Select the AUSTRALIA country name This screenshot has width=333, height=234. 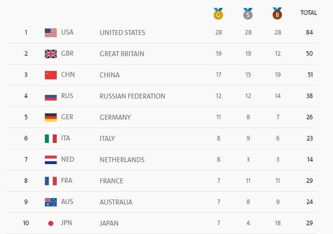pyautogui.click(x=116, y=202)
